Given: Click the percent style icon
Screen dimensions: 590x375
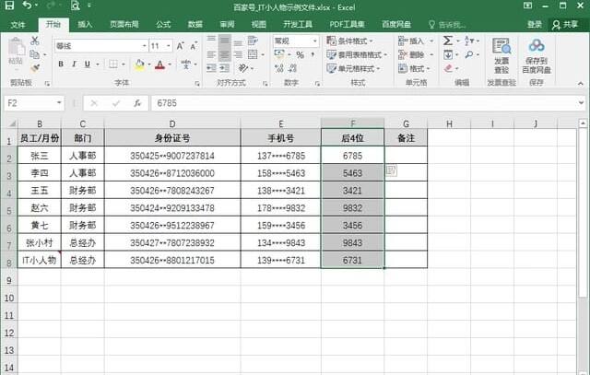Looking at the screenshot, I should (300, 55).
